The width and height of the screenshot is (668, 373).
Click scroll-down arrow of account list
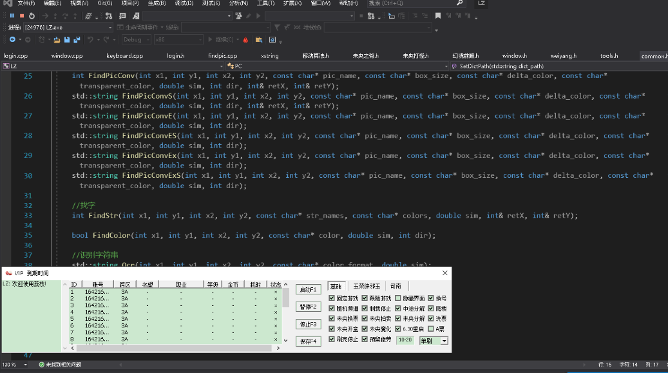click(286, 341)
